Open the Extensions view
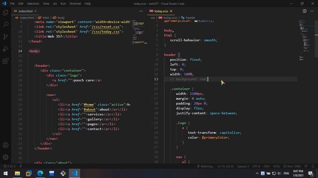318x178 pixels. coord(5,61)
